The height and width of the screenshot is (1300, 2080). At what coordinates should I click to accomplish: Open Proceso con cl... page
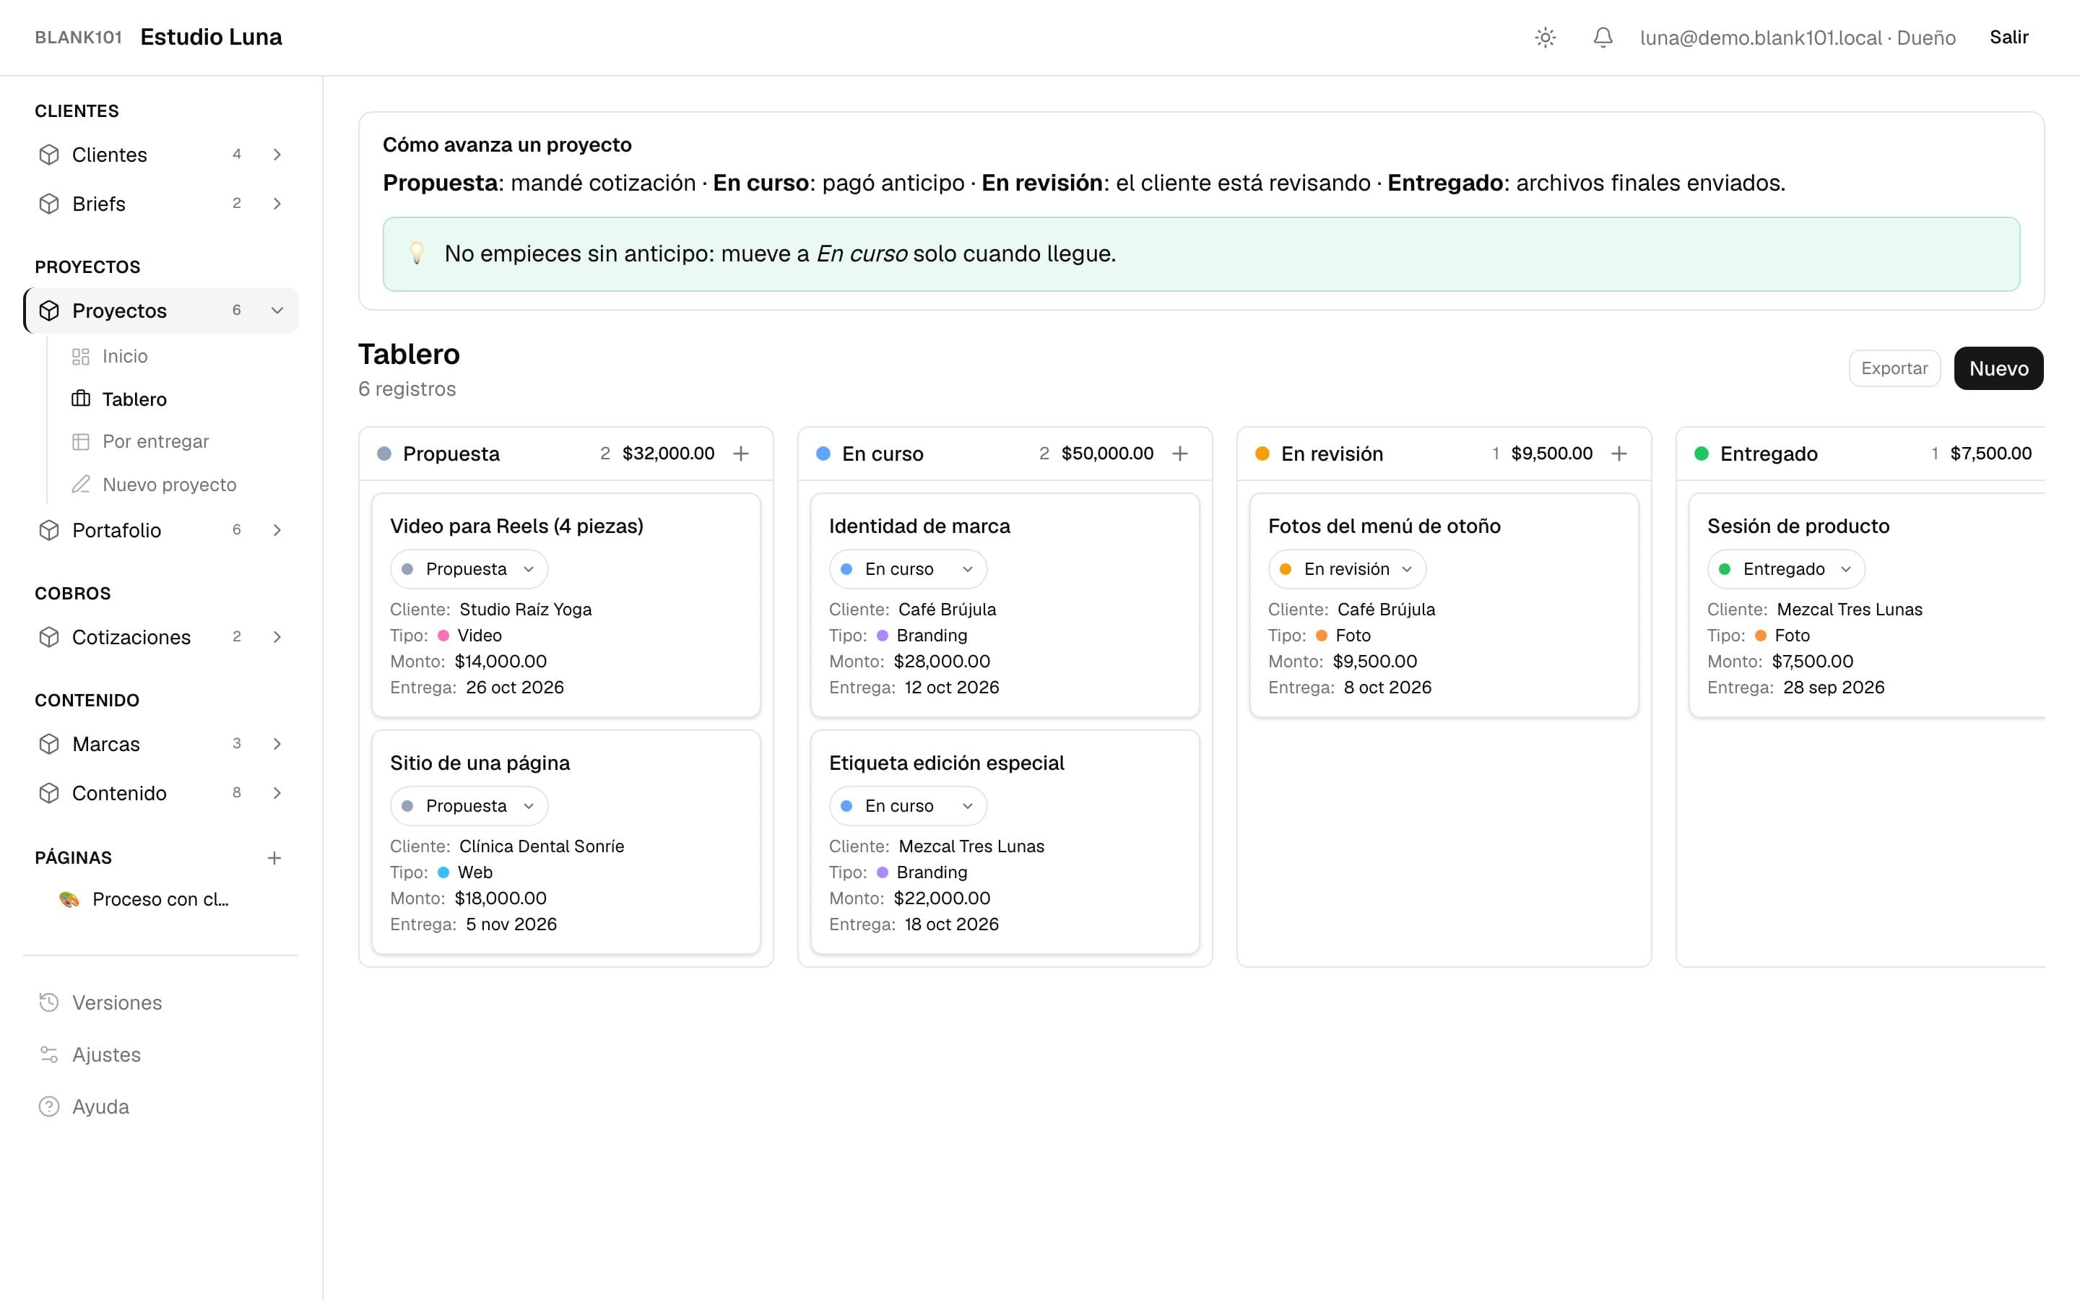pos(161,899)
